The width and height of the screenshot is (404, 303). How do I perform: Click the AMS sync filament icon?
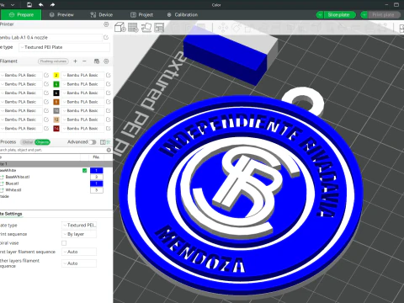[97, 61]
